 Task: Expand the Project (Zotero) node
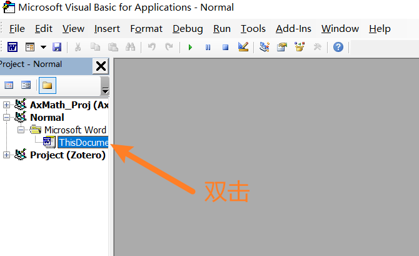click(7, 155)
